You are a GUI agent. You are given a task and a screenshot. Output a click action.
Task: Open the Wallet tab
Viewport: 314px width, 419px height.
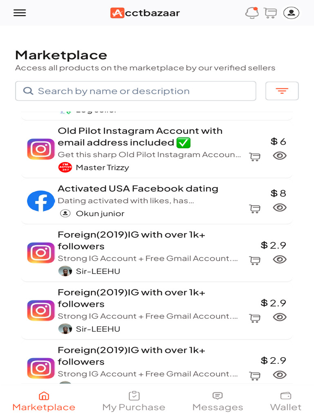pos(285,401)
